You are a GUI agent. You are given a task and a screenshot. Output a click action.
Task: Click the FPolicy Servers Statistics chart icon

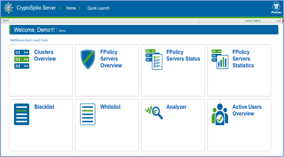(x=220, y=59)
